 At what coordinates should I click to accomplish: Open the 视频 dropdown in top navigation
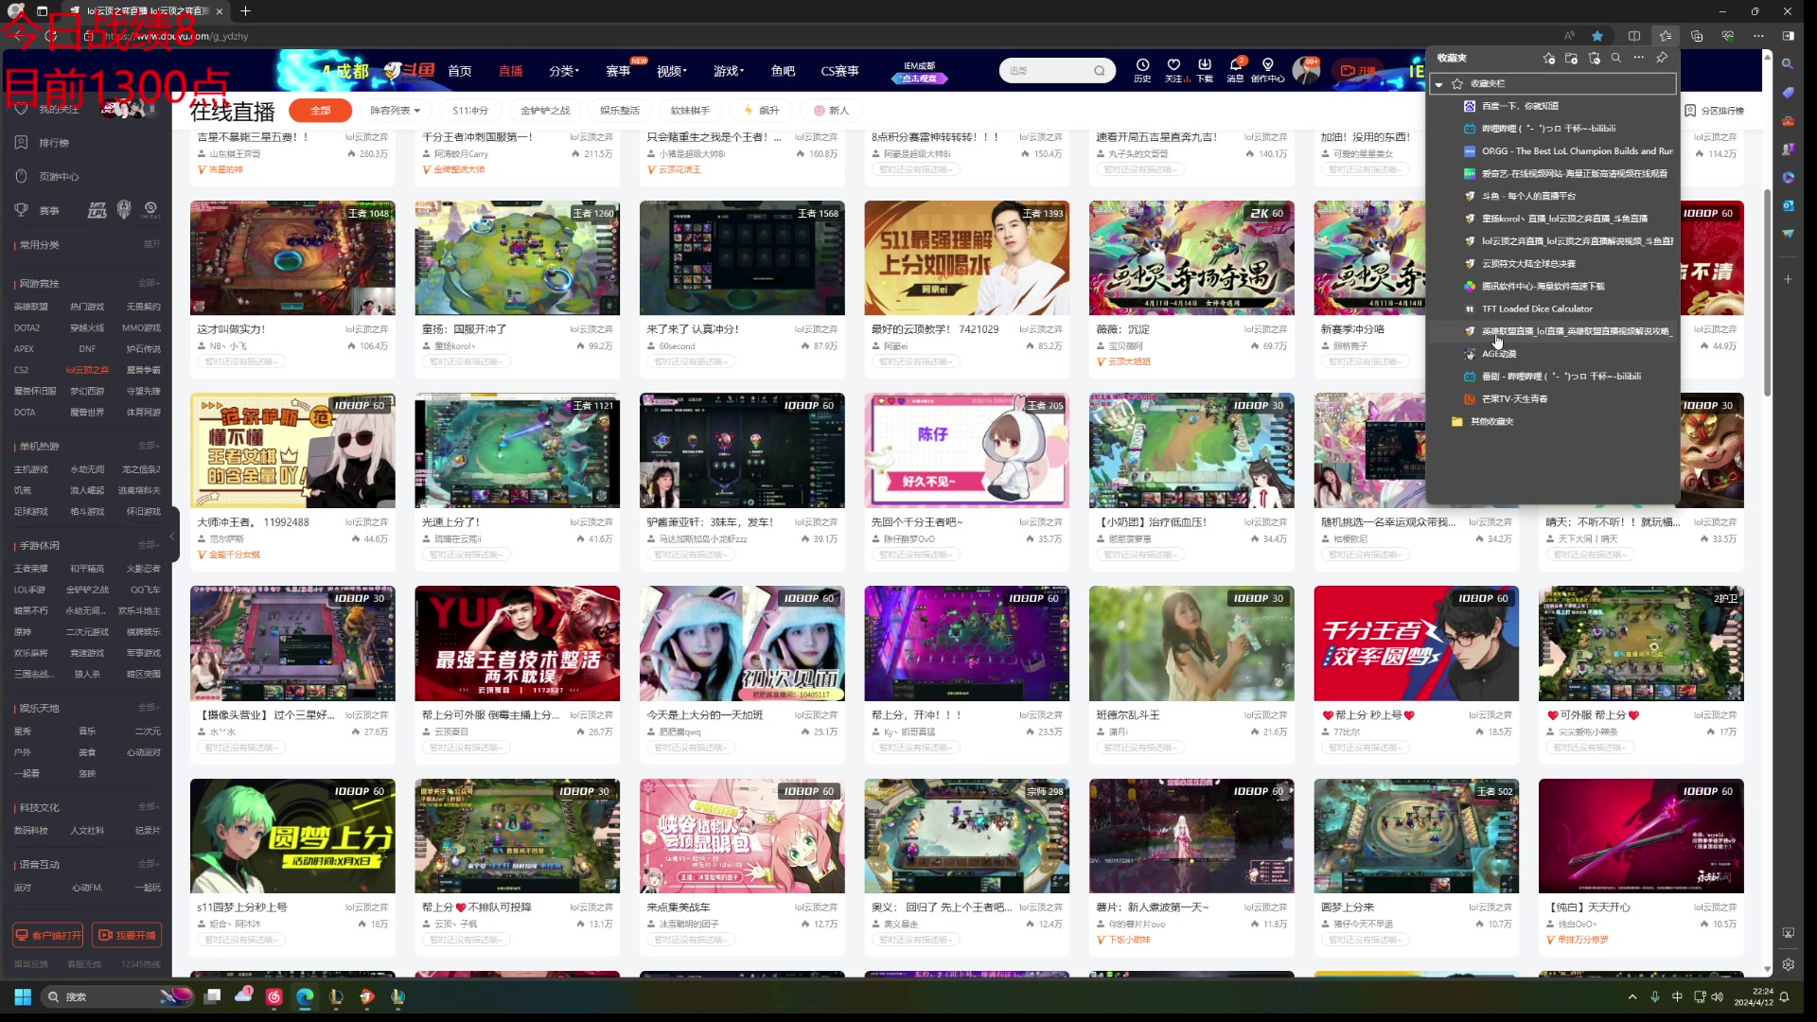pos(671,71)
